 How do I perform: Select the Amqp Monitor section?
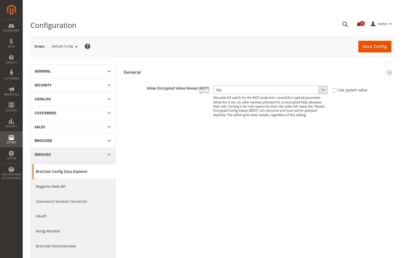point(74,231)
